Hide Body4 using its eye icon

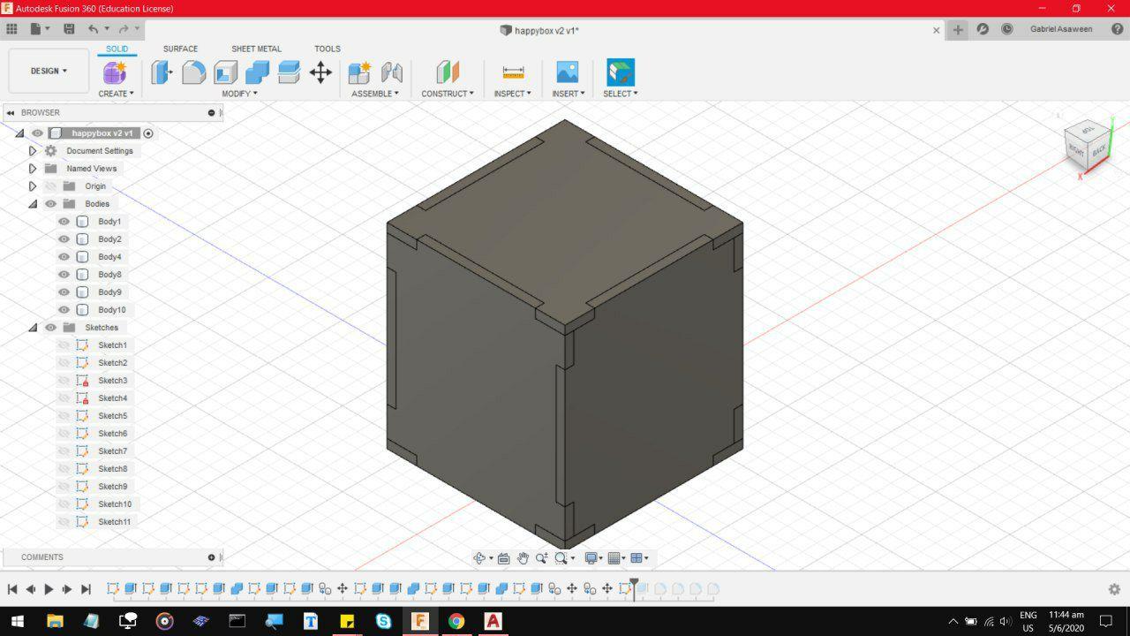pyautogui.click(x=64, y=257)
